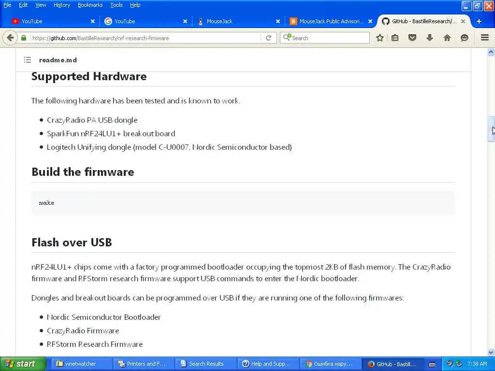Open a new tab with plus button
Screen dimensions: 495x371
479,21
